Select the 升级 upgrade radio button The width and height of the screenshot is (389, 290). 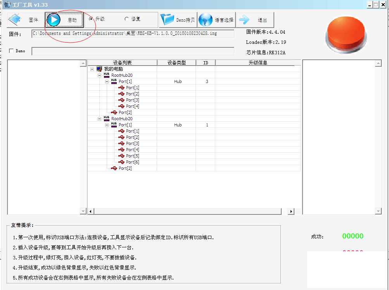tap(90, 19)
